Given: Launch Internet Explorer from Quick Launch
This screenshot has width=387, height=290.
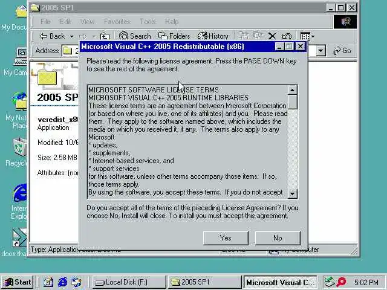Looking at the screenshot, I should (62, 282).
